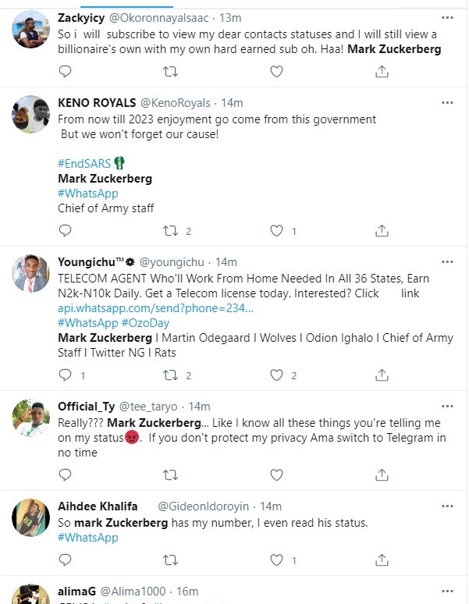Go to Official_Ty's profile name

coord(86,407)
